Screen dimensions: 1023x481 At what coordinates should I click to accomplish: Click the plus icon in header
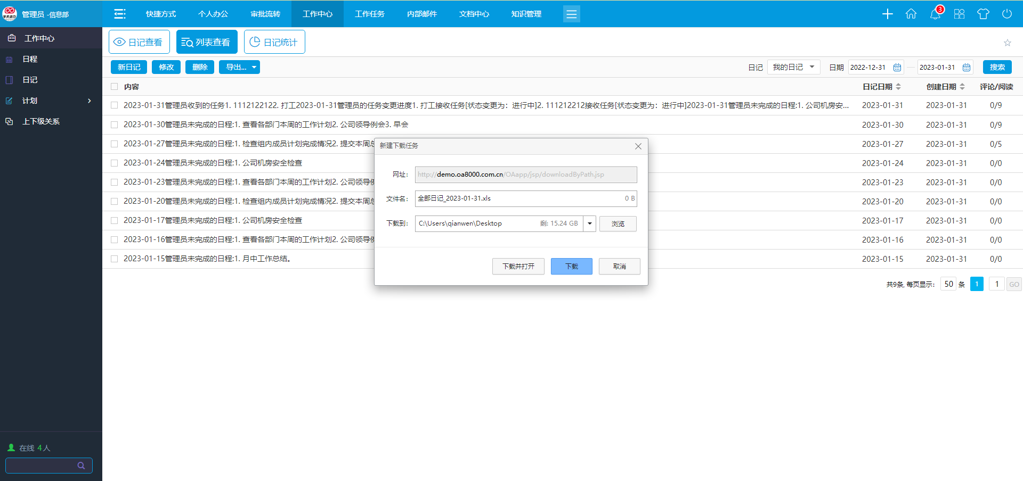(x=887, y=14)
